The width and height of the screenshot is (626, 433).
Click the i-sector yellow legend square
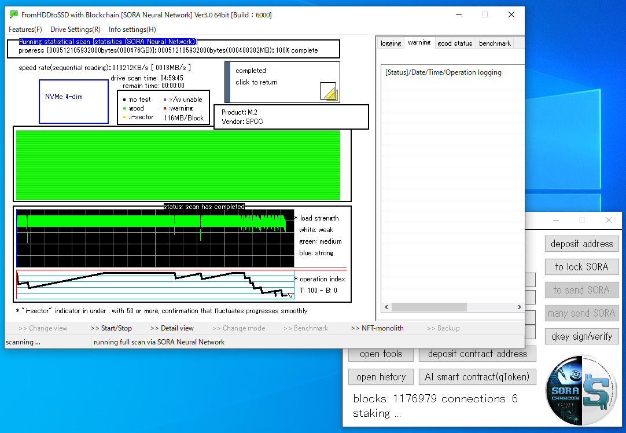pos(124,117)
